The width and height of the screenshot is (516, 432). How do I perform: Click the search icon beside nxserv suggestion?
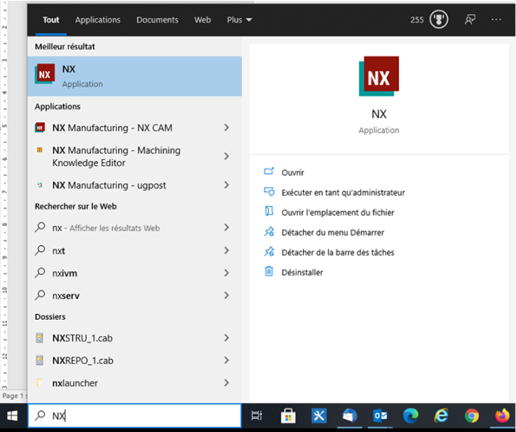(x=40, y=295)
